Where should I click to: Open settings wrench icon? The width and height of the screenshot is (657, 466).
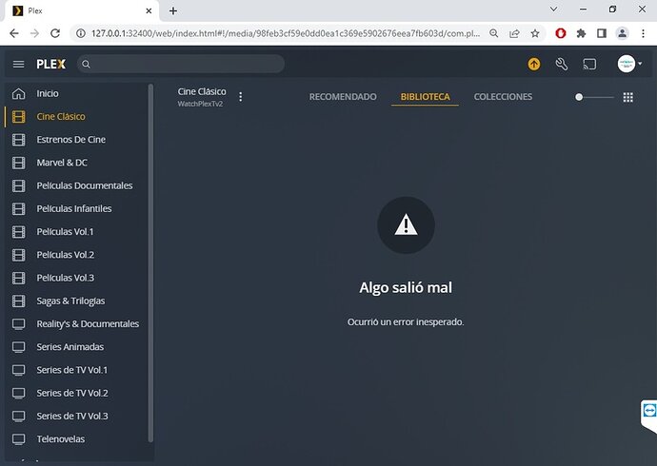562,64
